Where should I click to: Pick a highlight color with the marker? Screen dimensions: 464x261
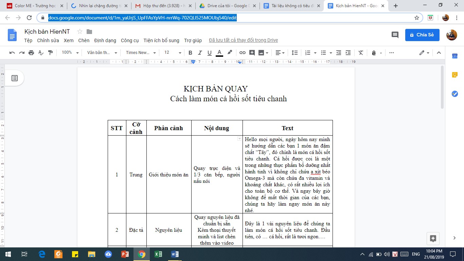pos(230,53)
